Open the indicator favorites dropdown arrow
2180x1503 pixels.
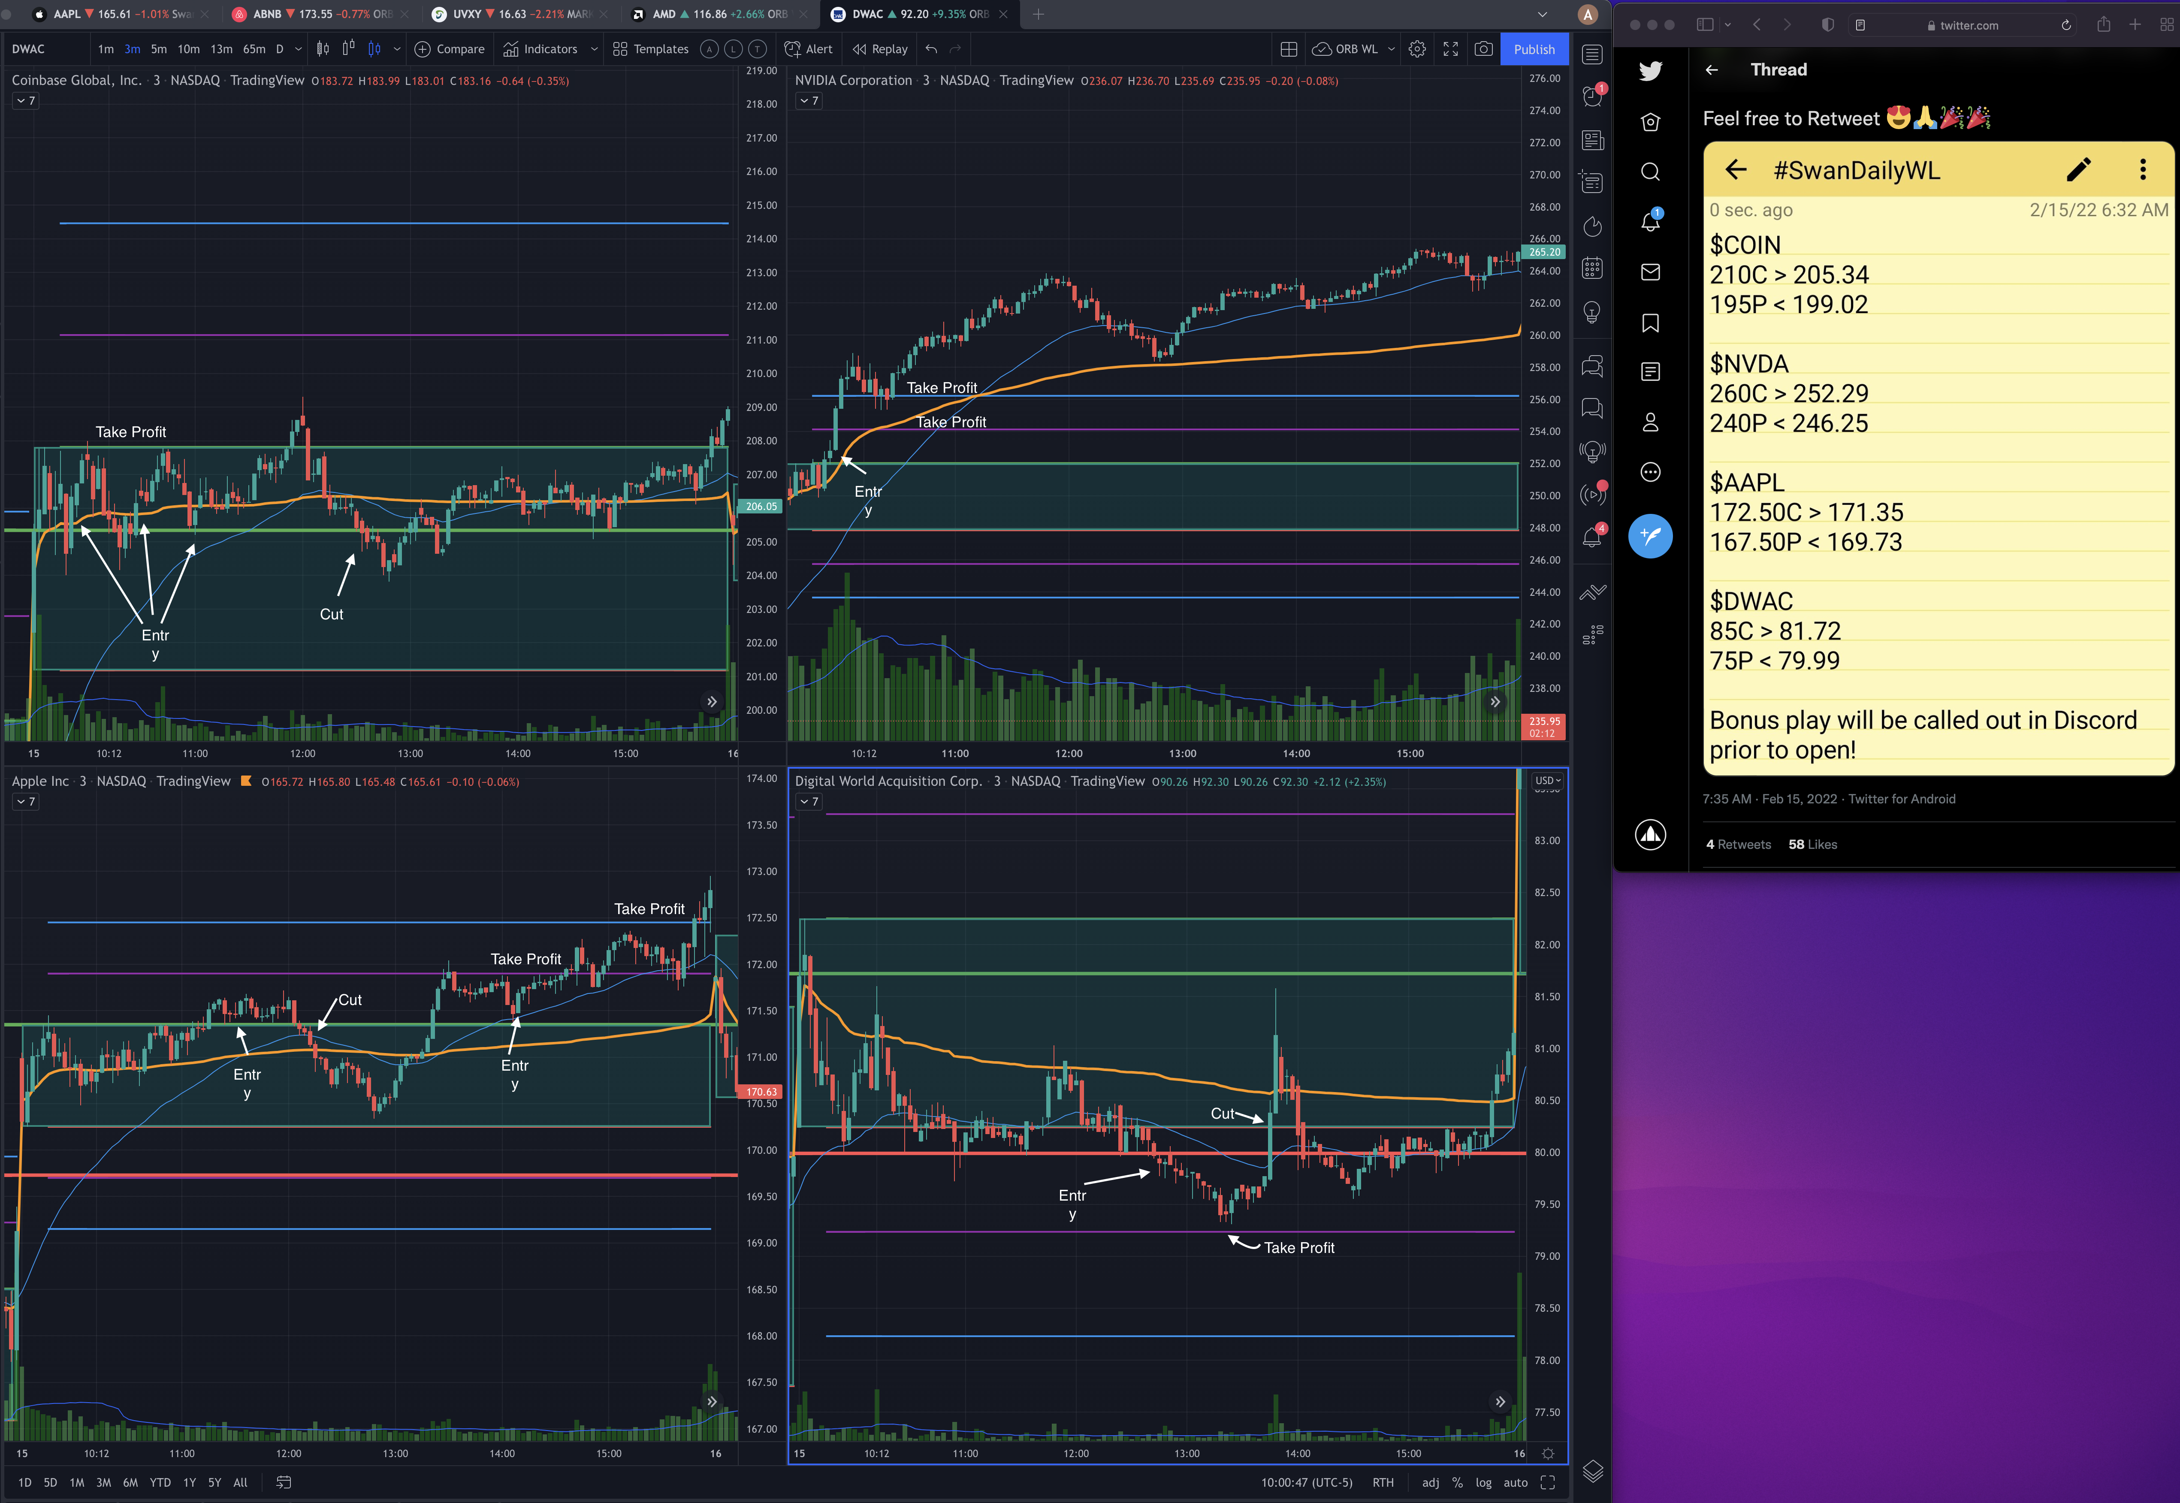(x=594, y=49)
